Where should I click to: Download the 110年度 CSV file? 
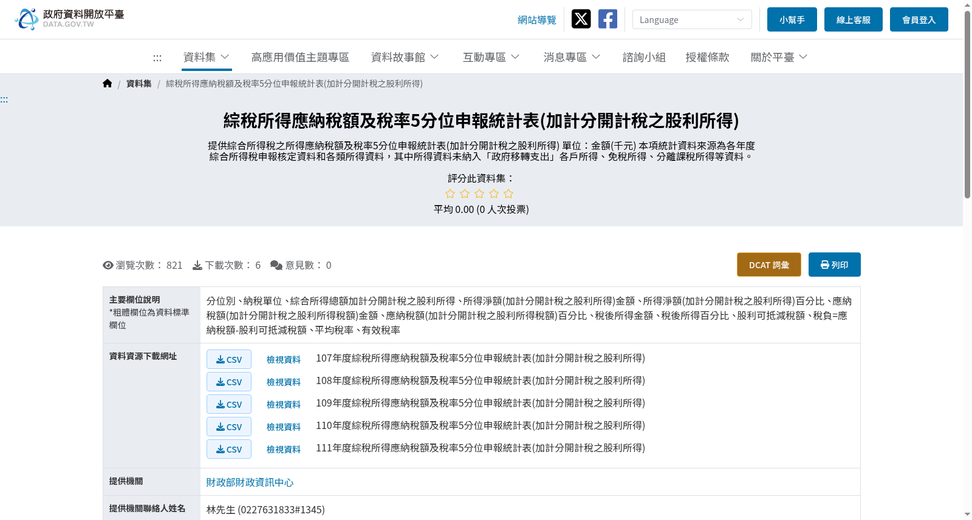[229, 427]
